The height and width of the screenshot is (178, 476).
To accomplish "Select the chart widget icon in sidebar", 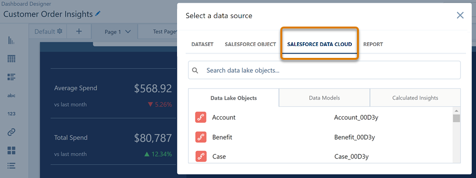I will [x=11, y=40].
